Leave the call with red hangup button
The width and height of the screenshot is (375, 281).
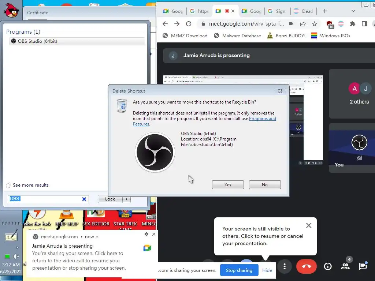pos(307,266)
